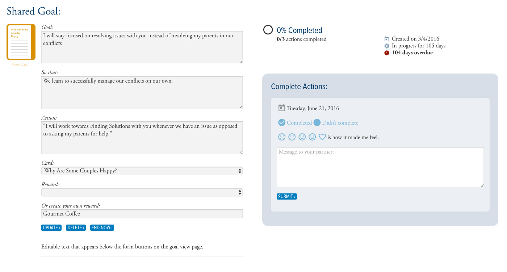Open the View Card link
Viewport: 507px width, 272px height.
coord(21,64)
